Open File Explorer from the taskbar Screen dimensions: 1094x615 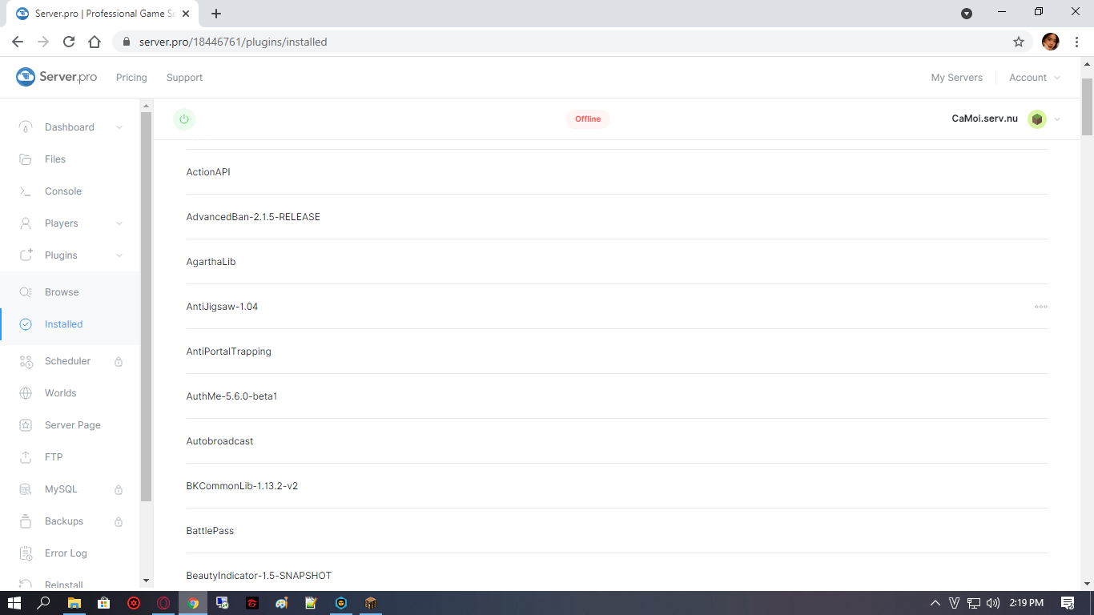(x=74, y=603)
